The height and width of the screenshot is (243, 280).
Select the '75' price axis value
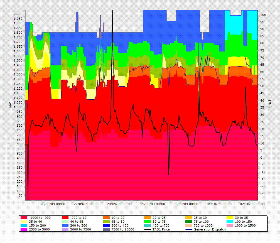(262, 51)
